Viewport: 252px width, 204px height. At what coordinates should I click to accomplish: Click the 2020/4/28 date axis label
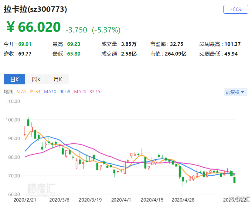tap(183, 200)
